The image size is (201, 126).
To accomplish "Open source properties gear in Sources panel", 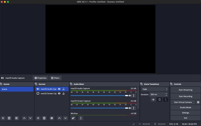I will [x=52, y=118].
